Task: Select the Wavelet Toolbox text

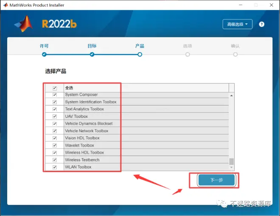Action: pyautogui.click(x=79, y=145)
